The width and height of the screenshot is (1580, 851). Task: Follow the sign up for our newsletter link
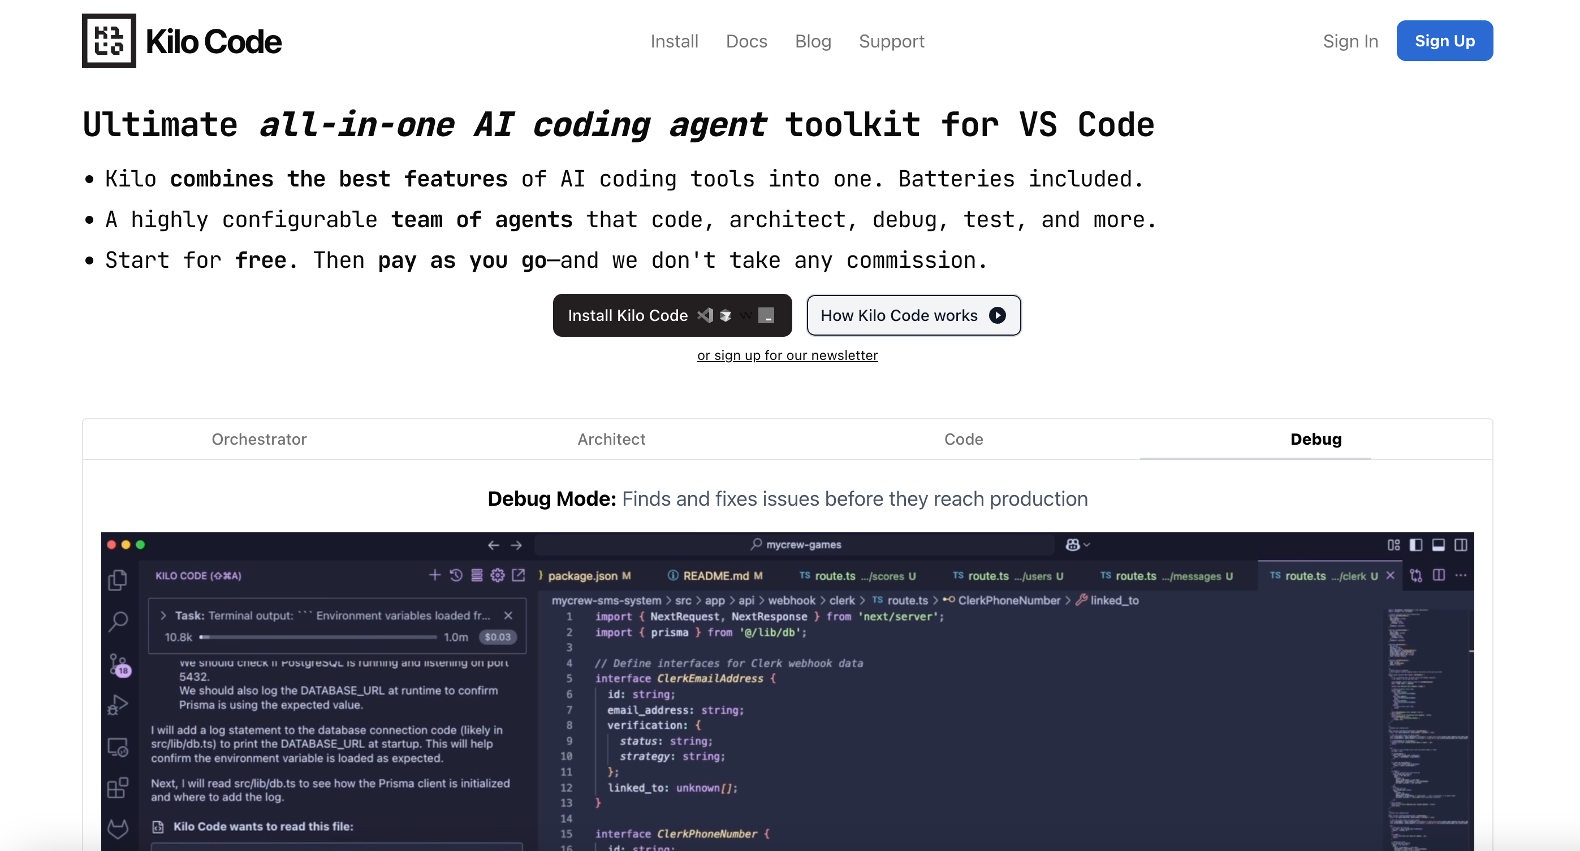point(787,355)
